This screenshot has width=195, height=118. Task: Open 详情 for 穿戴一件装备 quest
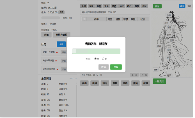pos(64,52)
